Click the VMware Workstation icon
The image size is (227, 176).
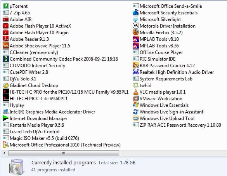tap(136, 99)
